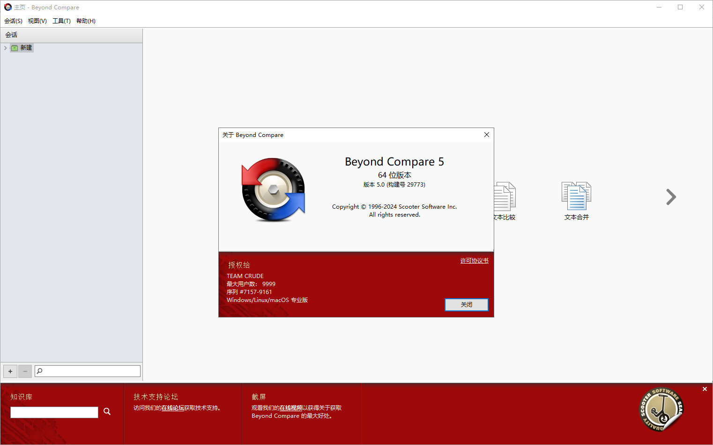Click inside the session filter search box
Screen dimensions: 713x445
click(87, 370)
